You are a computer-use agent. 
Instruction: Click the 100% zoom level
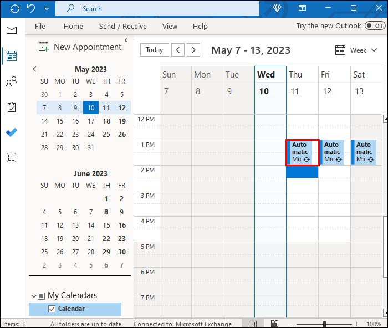(374, 324)
